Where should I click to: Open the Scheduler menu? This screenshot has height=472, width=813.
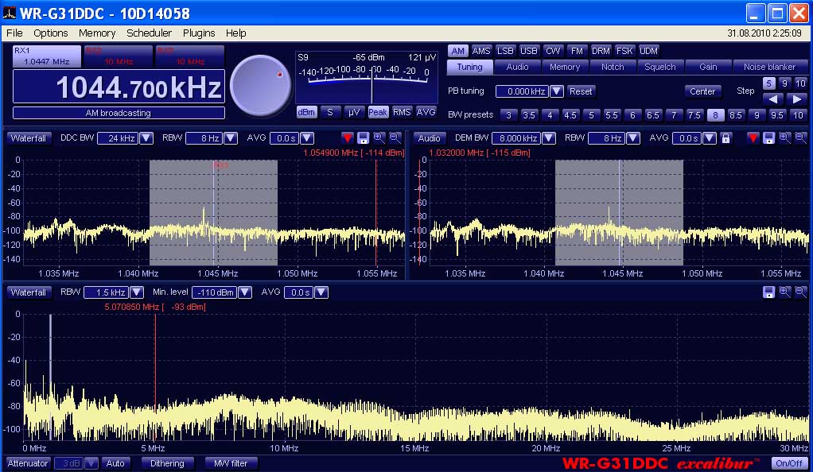150,33
